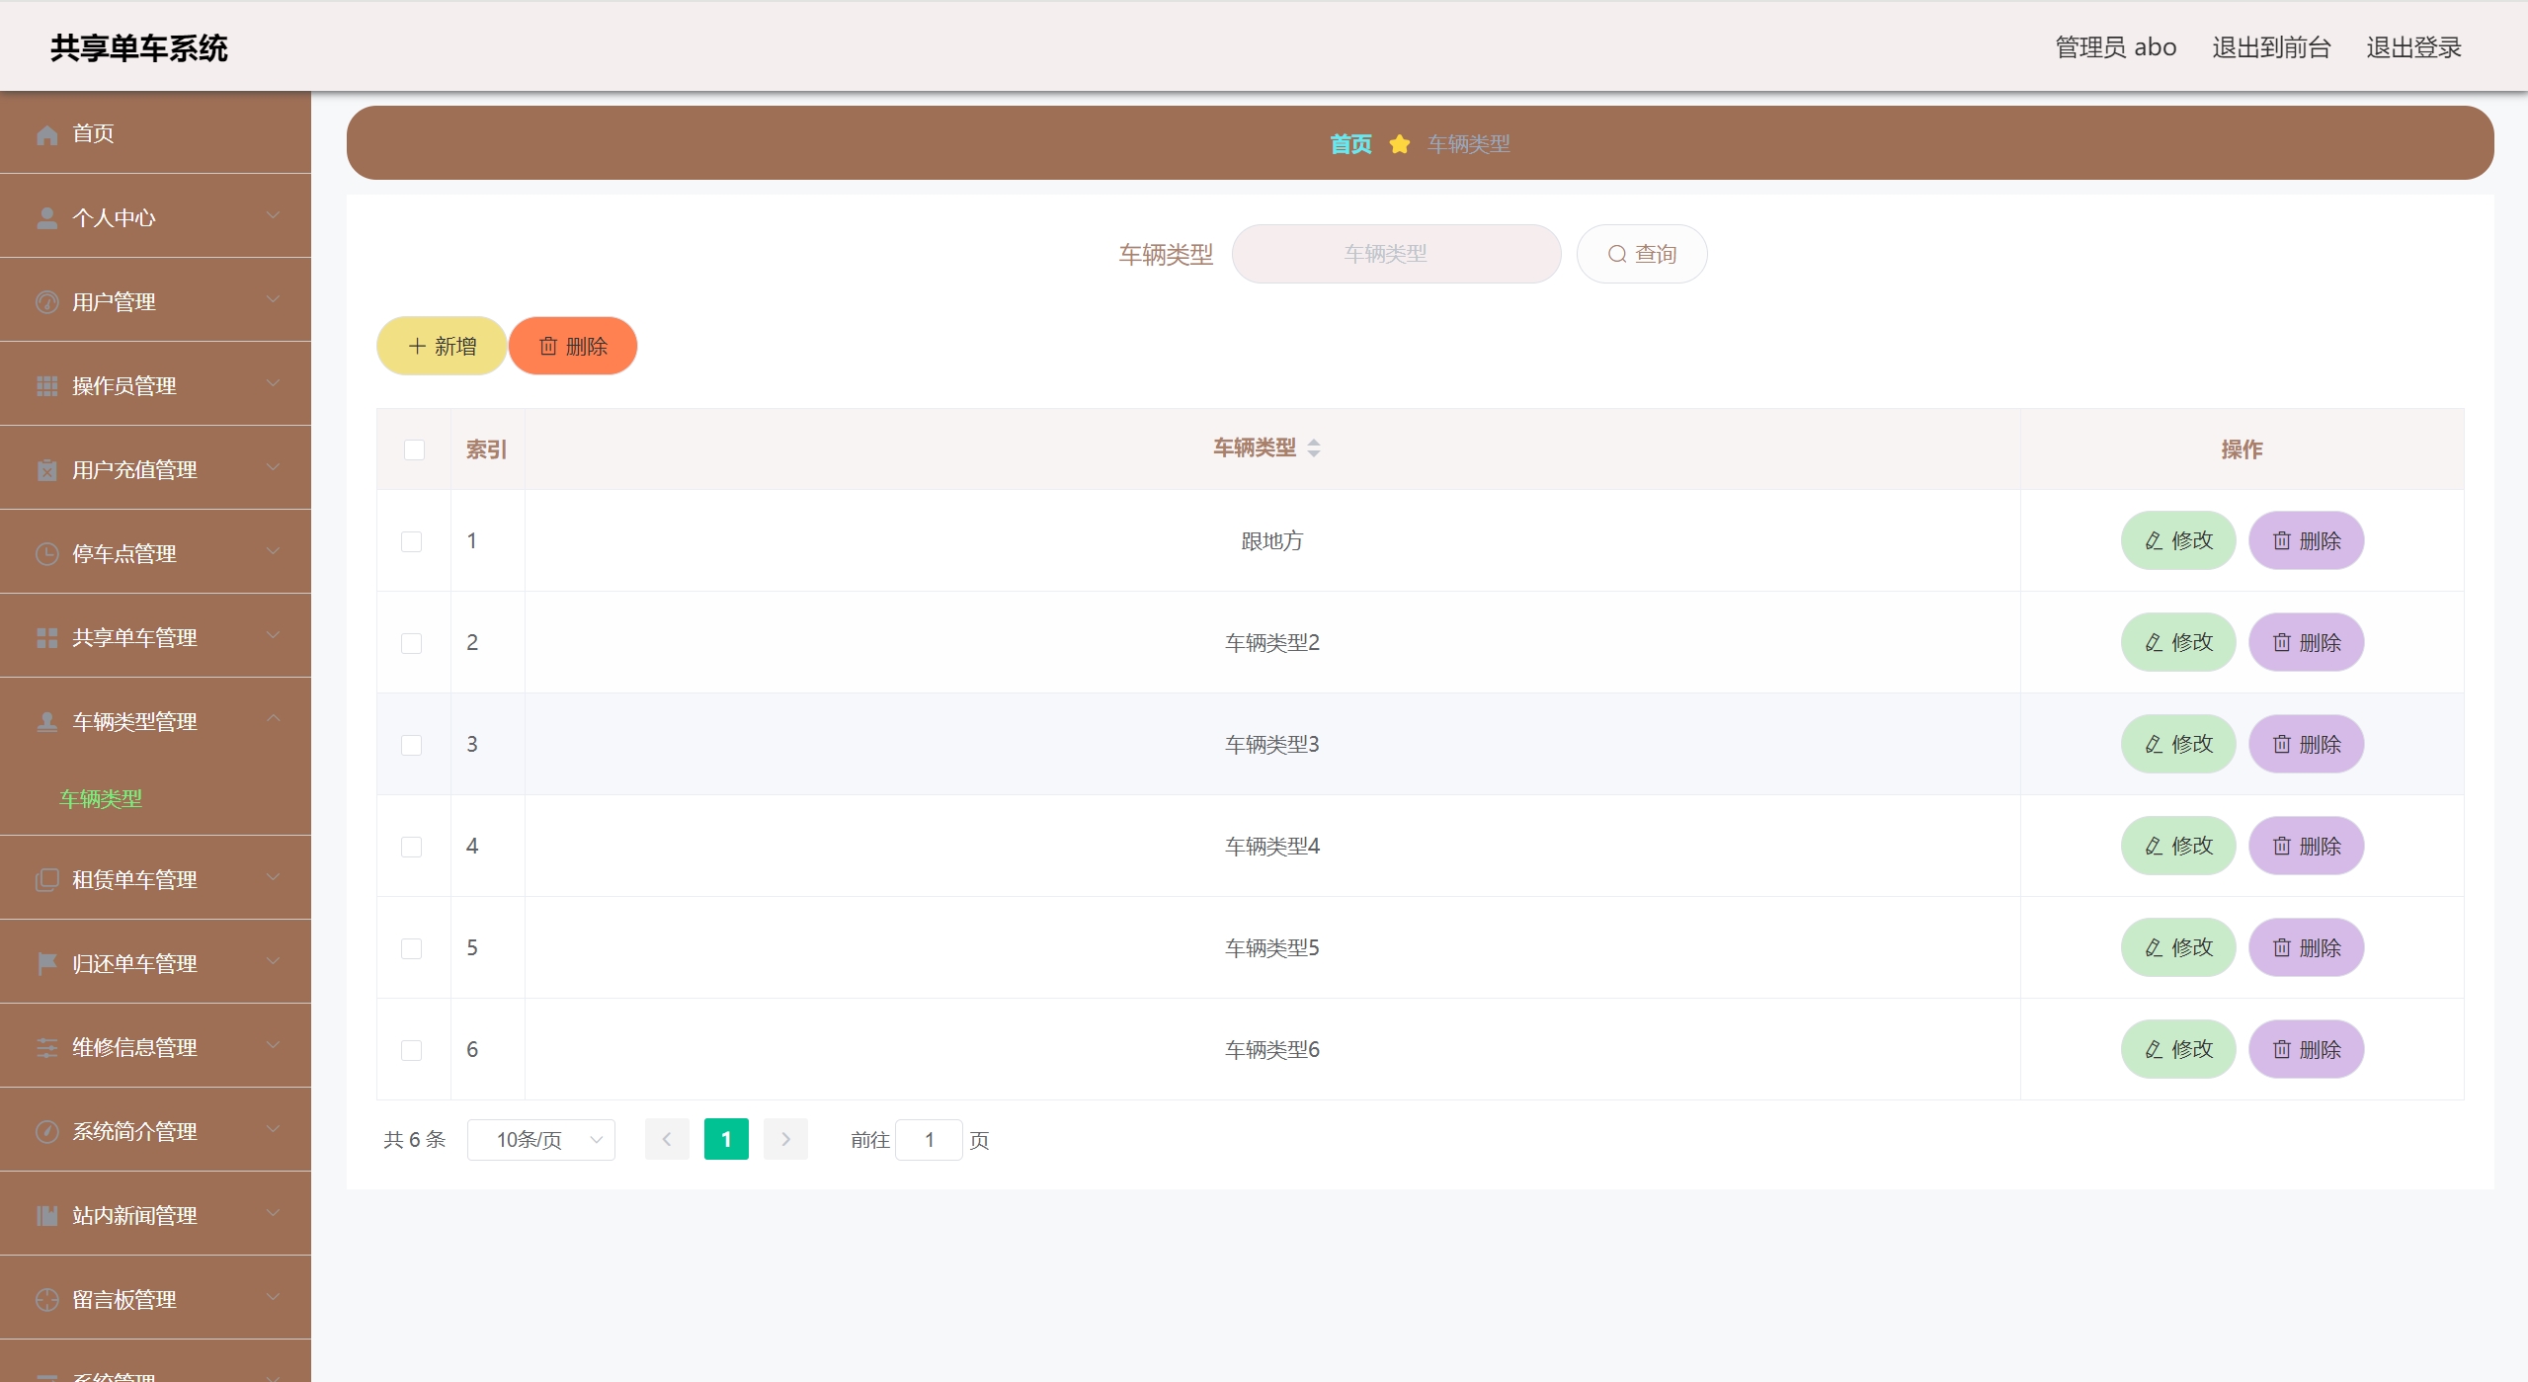Check the select-all checkbox in table header
This screenshot has width=2528, height=1382.
click(414, 449)
